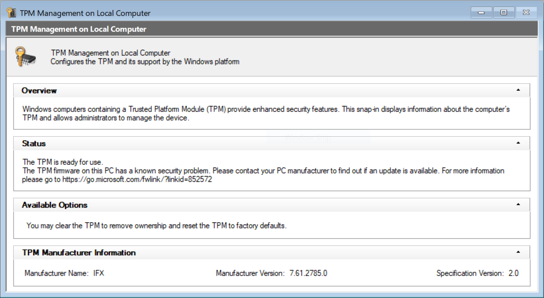Collapse the Overview section arrow
The width and height of the screenshot is (544, 298).
point(518,90)
